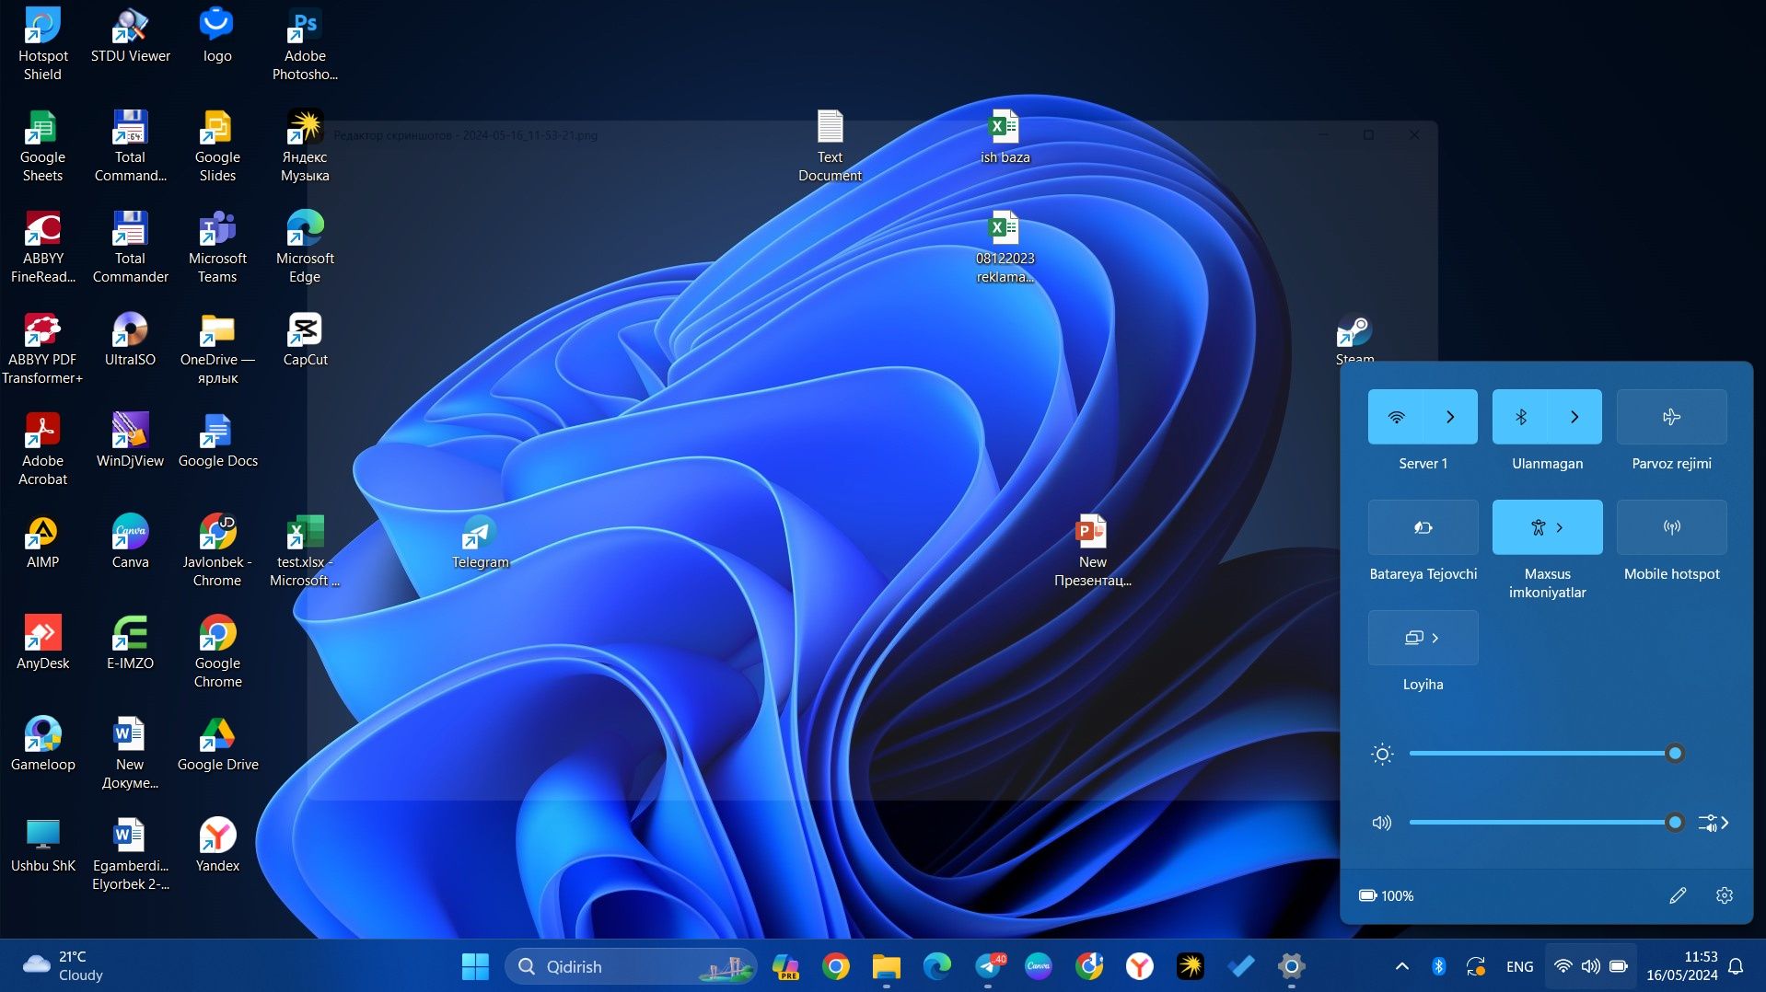Screen dimensions: 1766x992
Task: Select CapCut desktop shortcut
Action: (x=305, y=339)
